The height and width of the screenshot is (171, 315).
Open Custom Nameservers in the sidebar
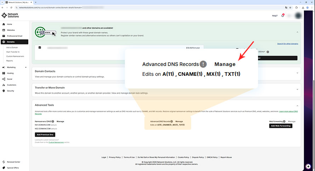(x=15, y=56)
